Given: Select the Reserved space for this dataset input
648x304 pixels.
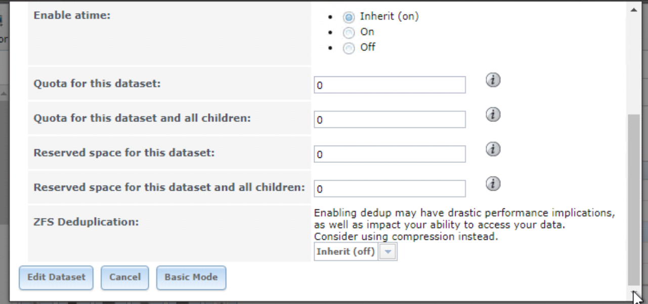Looking at the screenshot, I should 390,154.
